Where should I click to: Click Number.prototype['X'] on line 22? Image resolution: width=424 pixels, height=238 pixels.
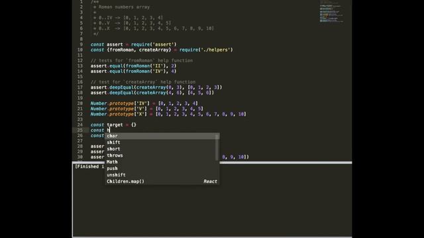(119, 114)
